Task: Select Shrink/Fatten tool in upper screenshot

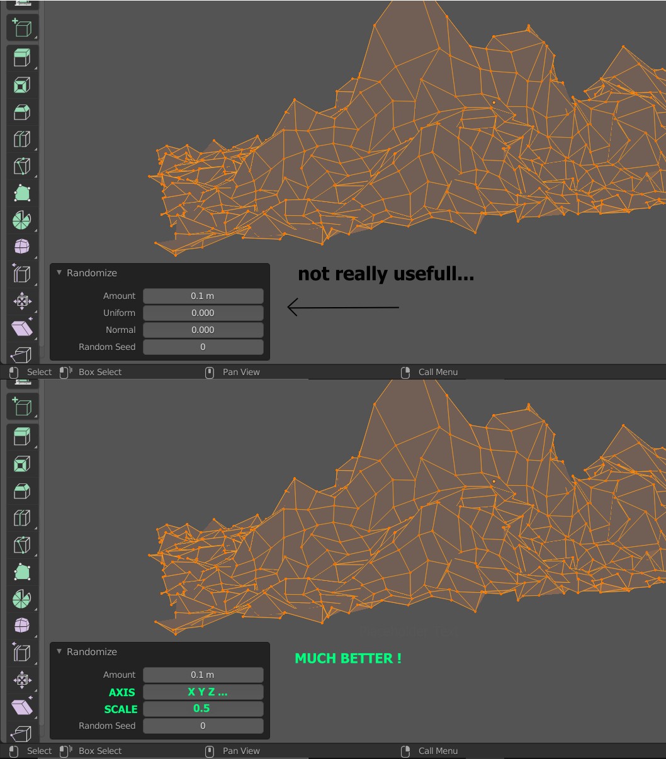Action: pos(22,301)
